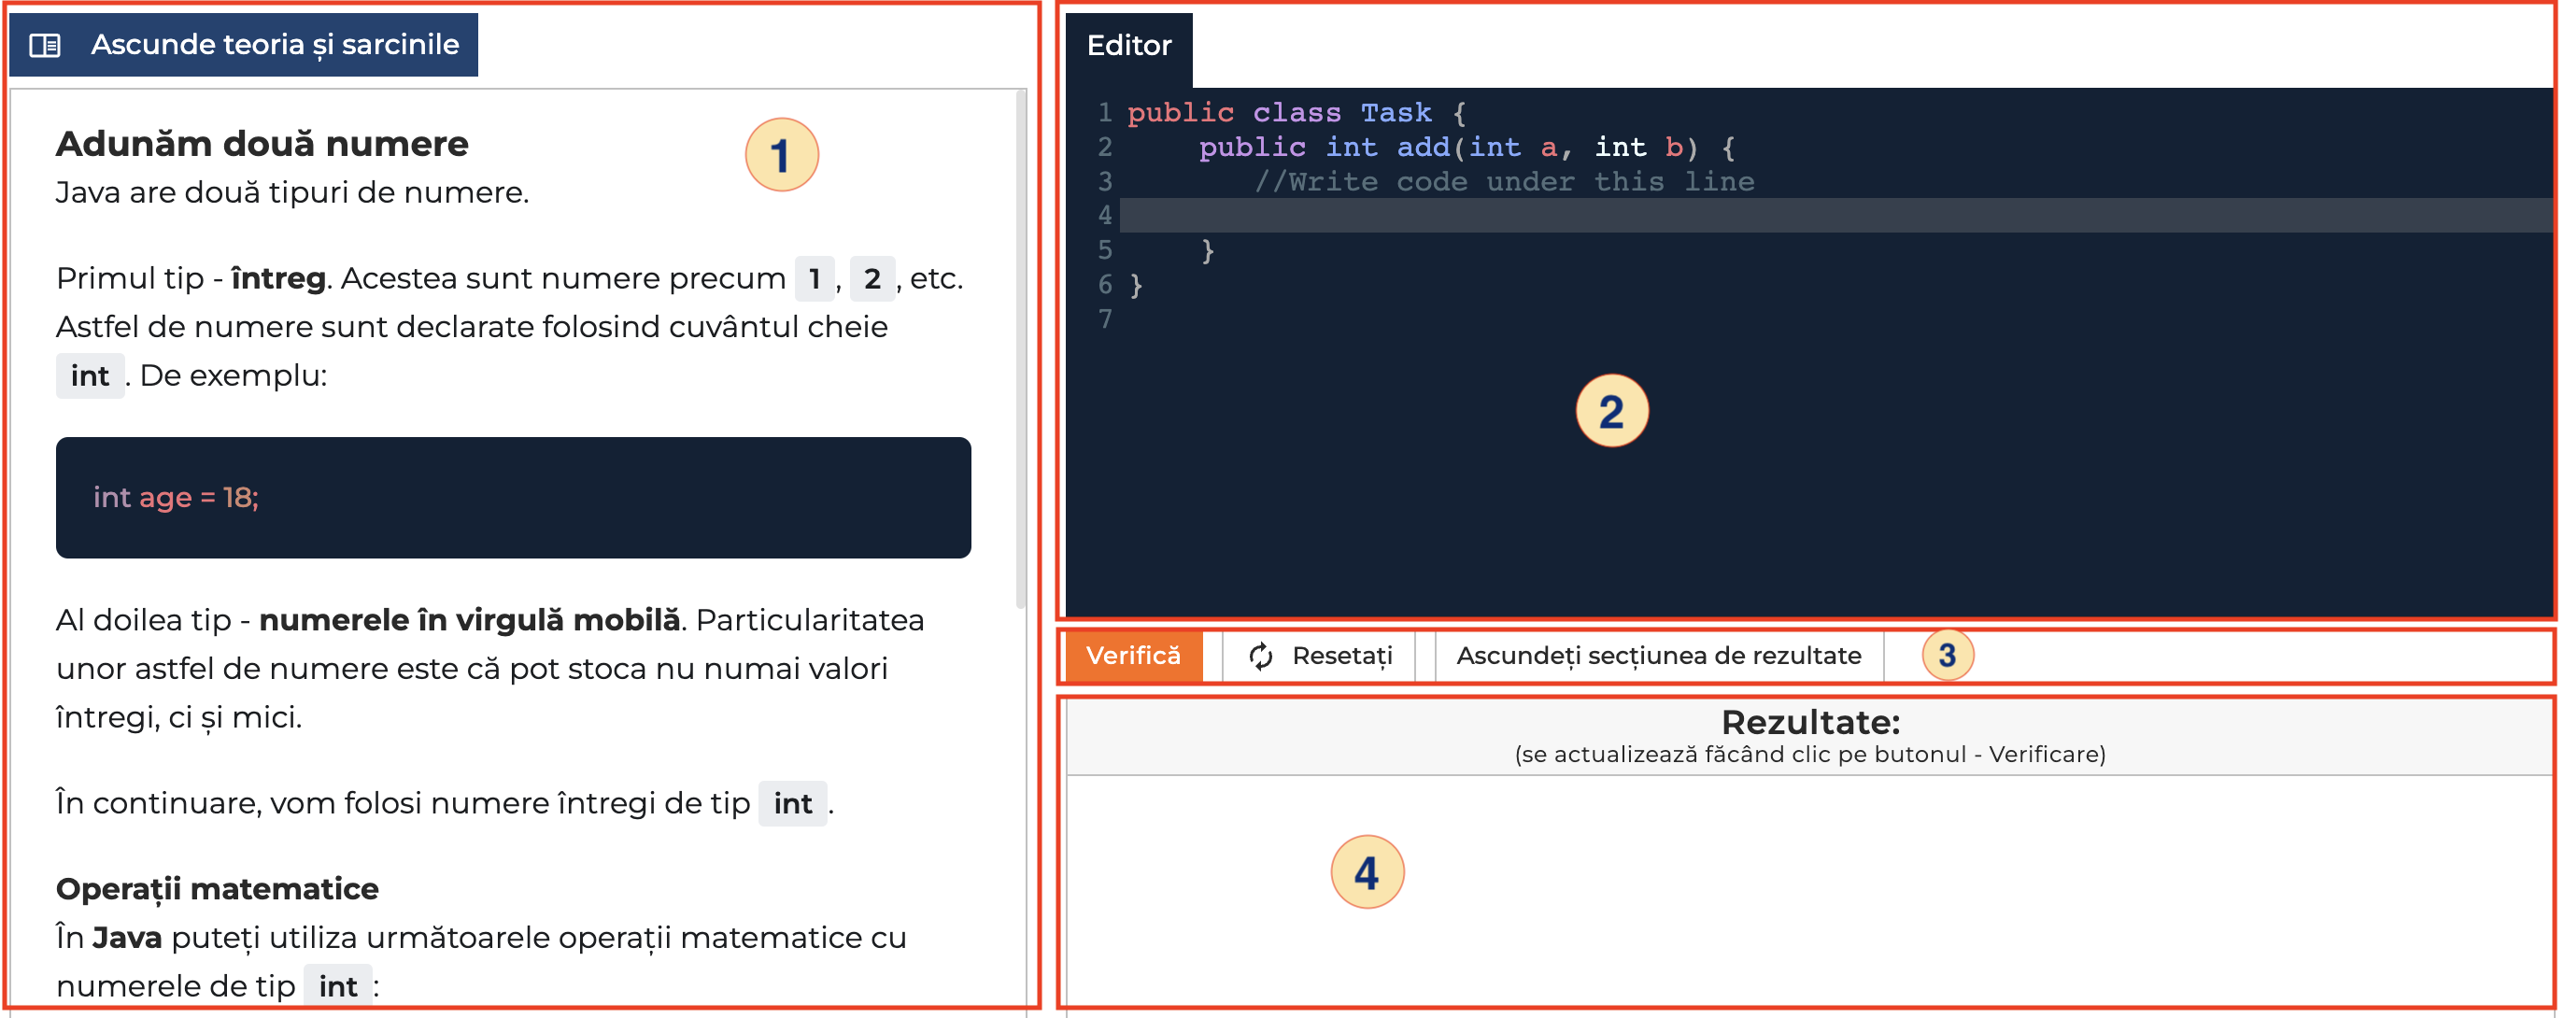
Task: Click the 'Adunăm două numere' heading
Action: coord(262,144)
